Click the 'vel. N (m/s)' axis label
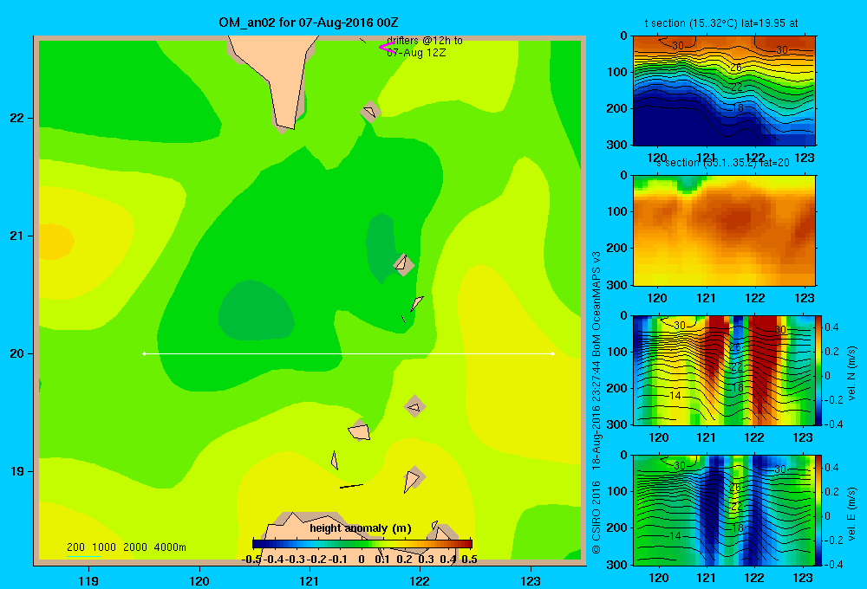This screenshot has width=867, height=589. (x=851, y=373)
